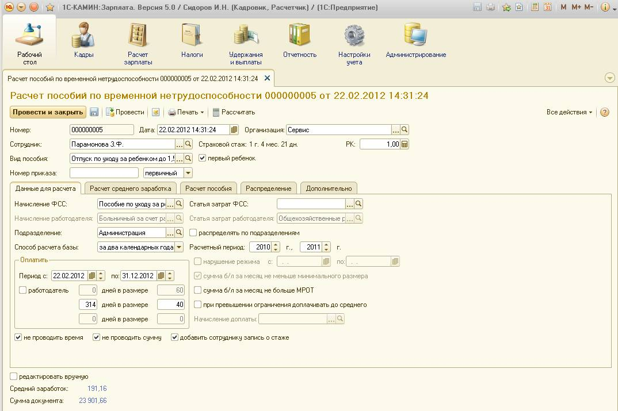This screenshot has width=618, height=411.
Task: Enable при превышении ограничения доплачивать до среднего
Action: click(198, 305)
